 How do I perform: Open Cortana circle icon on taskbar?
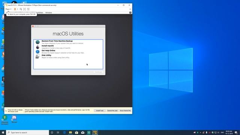(52, 132)
